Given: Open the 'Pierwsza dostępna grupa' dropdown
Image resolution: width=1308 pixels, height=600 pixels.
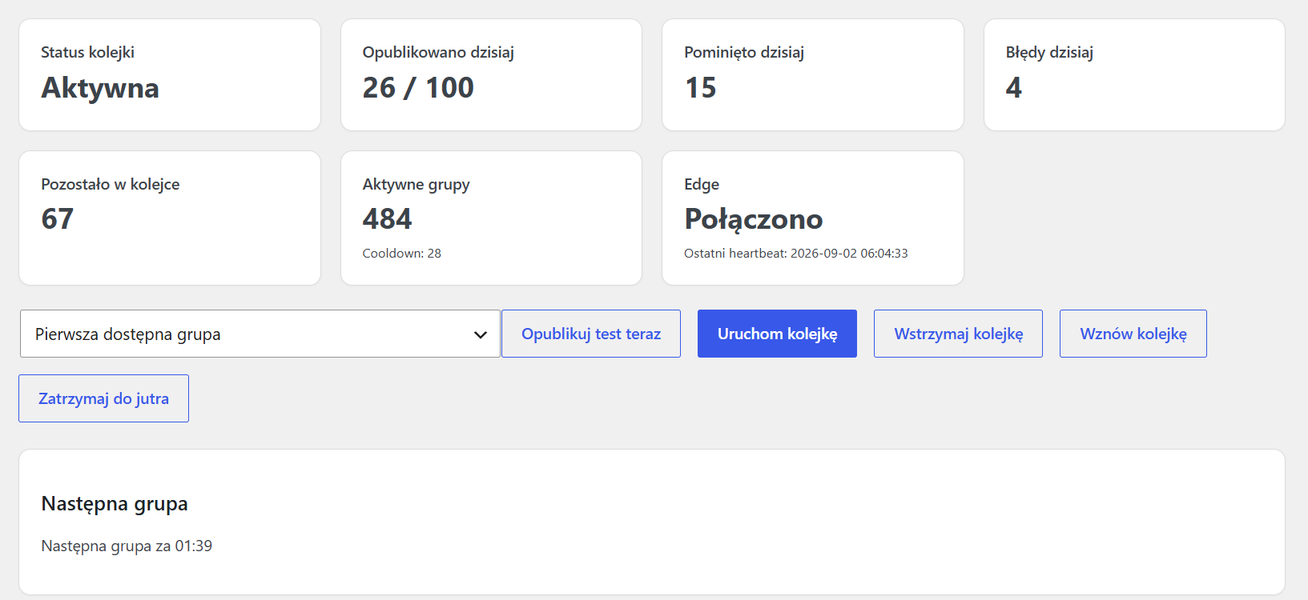Looking at the screenshot, I should (x=260, y=334).
